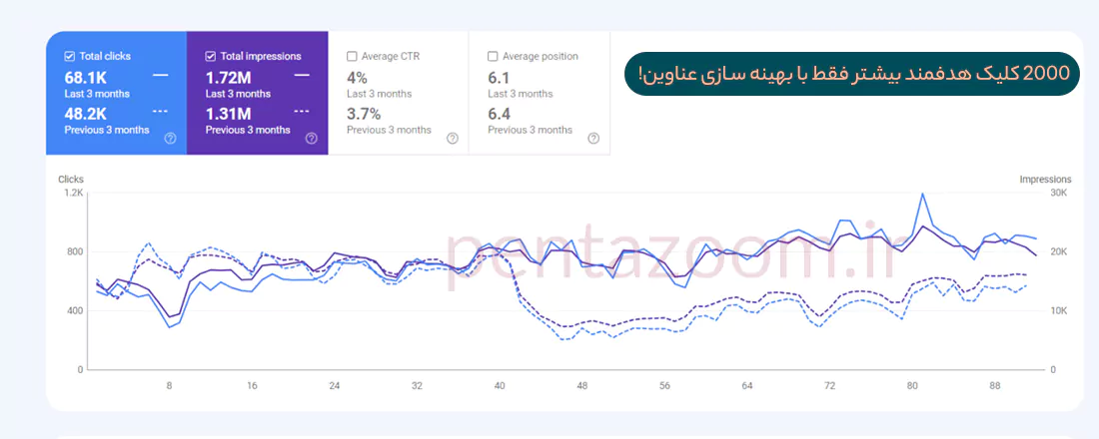Image resolution: width=1099 pixels, height=439 pixels.
Task: Uncheck the Total clicks checkbox
Action: click(69, 57)
